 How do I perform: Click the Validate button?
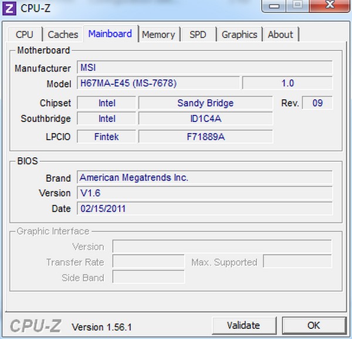point(244,326)
